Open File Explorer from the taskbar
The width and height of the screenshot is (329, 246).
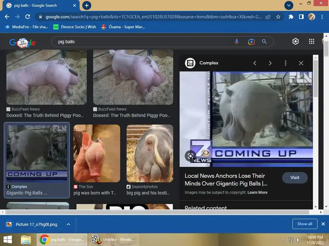(26, 240)
